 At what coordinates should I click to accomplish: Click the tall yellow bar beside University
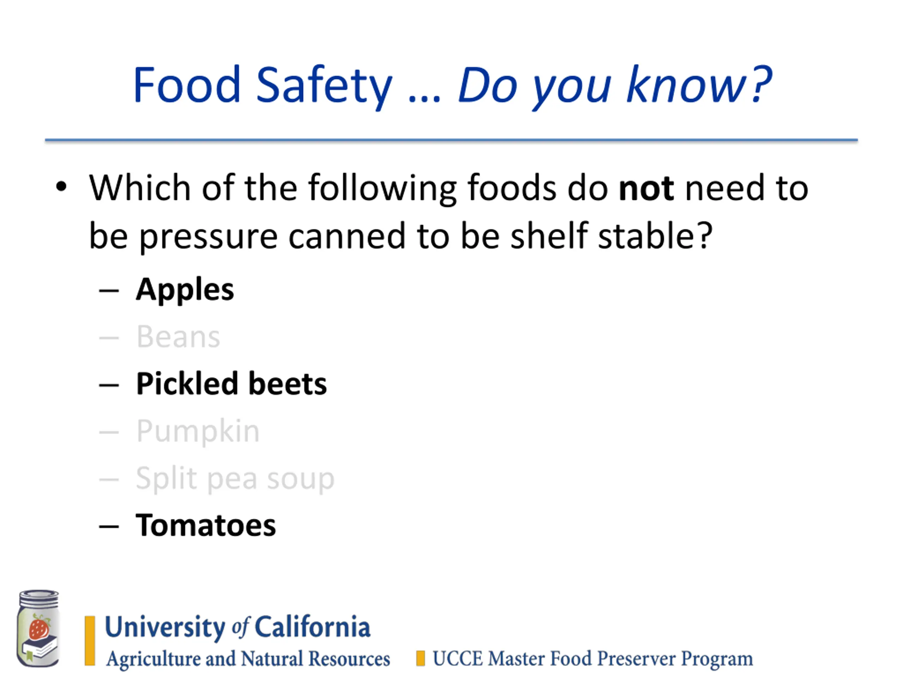point(90,641)
